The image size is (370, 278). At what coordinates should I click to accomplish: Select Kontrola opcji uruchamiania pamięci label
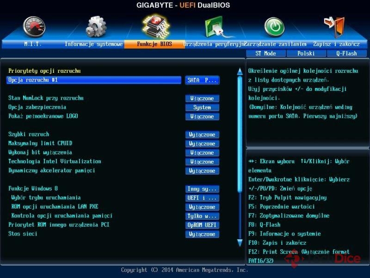[x=62, y=215]
